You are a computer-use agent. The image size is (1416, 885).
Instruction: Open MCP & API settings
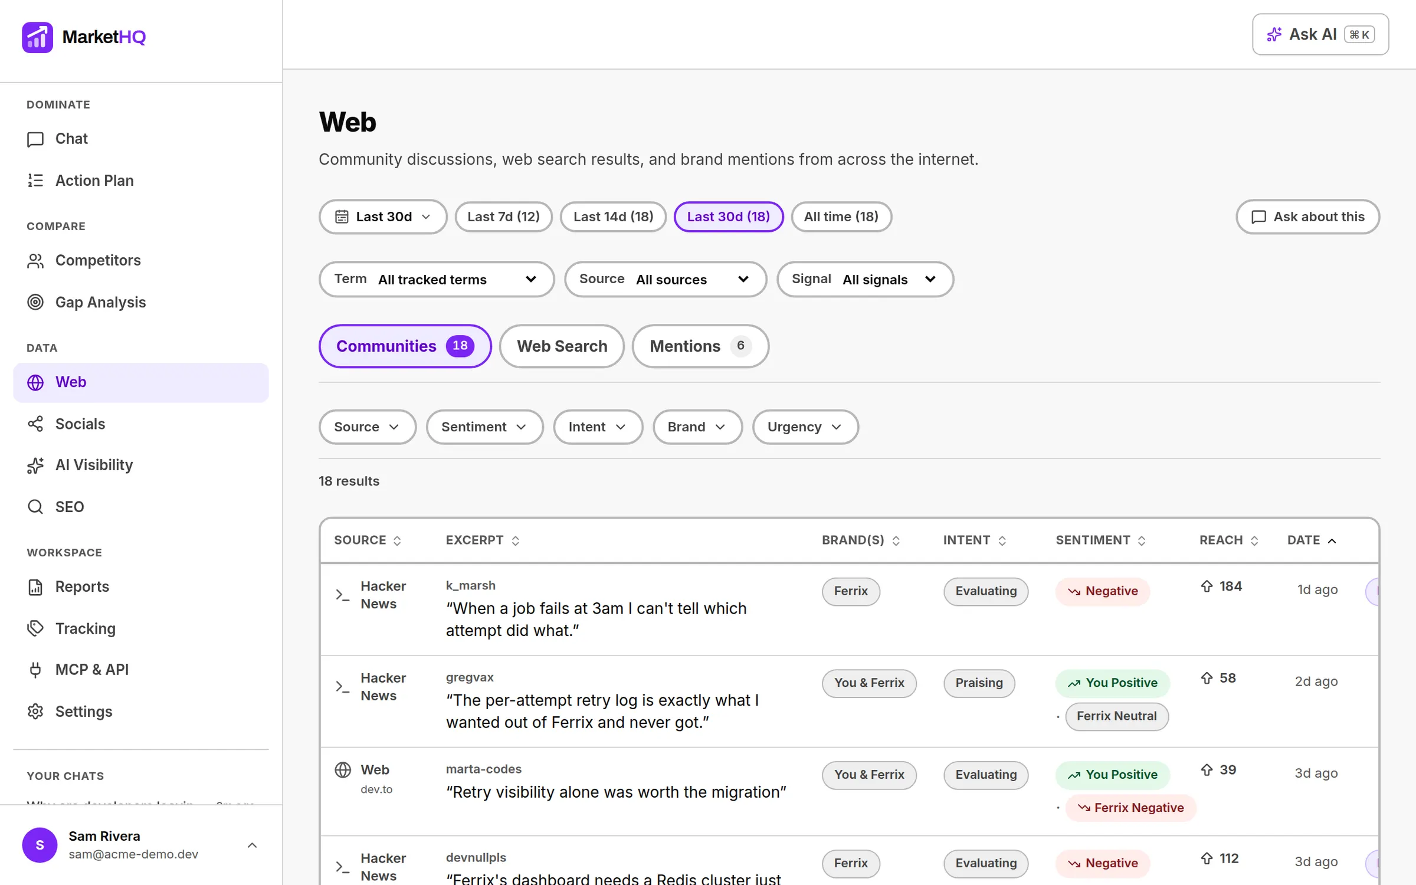[140, 670]
